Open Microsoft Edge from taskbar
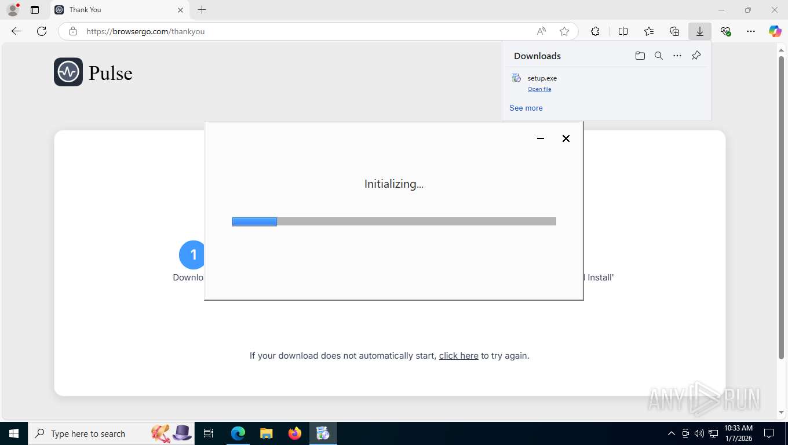 238,433
